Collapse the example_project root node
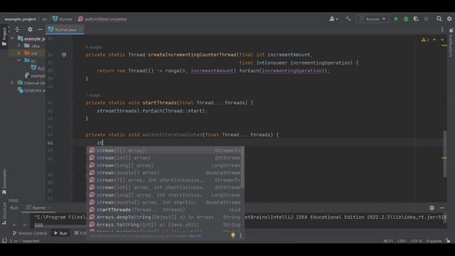The image size is (455, 256). point(12,38)
